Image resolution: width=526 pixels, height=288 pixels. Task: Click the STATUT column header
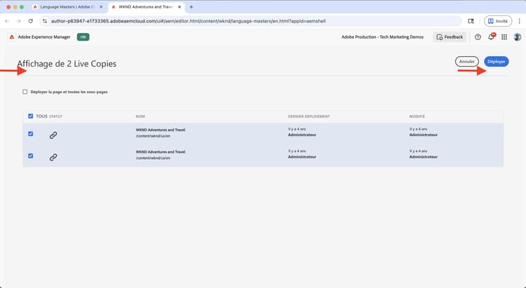tap(55, 116)
